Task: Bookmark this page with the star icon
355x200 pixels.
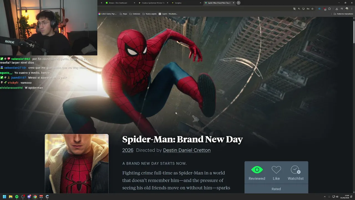Action: coord(312,9)
